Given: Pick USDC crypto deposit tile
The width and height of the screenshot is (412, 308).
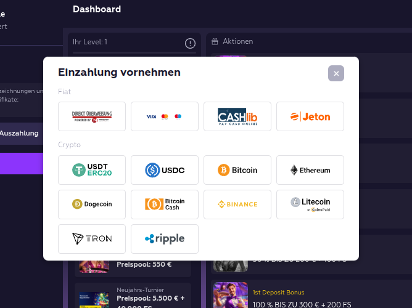Looking at the screenshot, I should 165,170.
